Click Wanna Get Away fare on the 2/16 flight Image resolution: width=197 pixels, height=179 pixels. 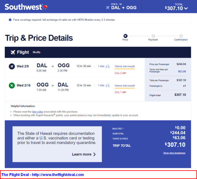(x=125, y=86)
